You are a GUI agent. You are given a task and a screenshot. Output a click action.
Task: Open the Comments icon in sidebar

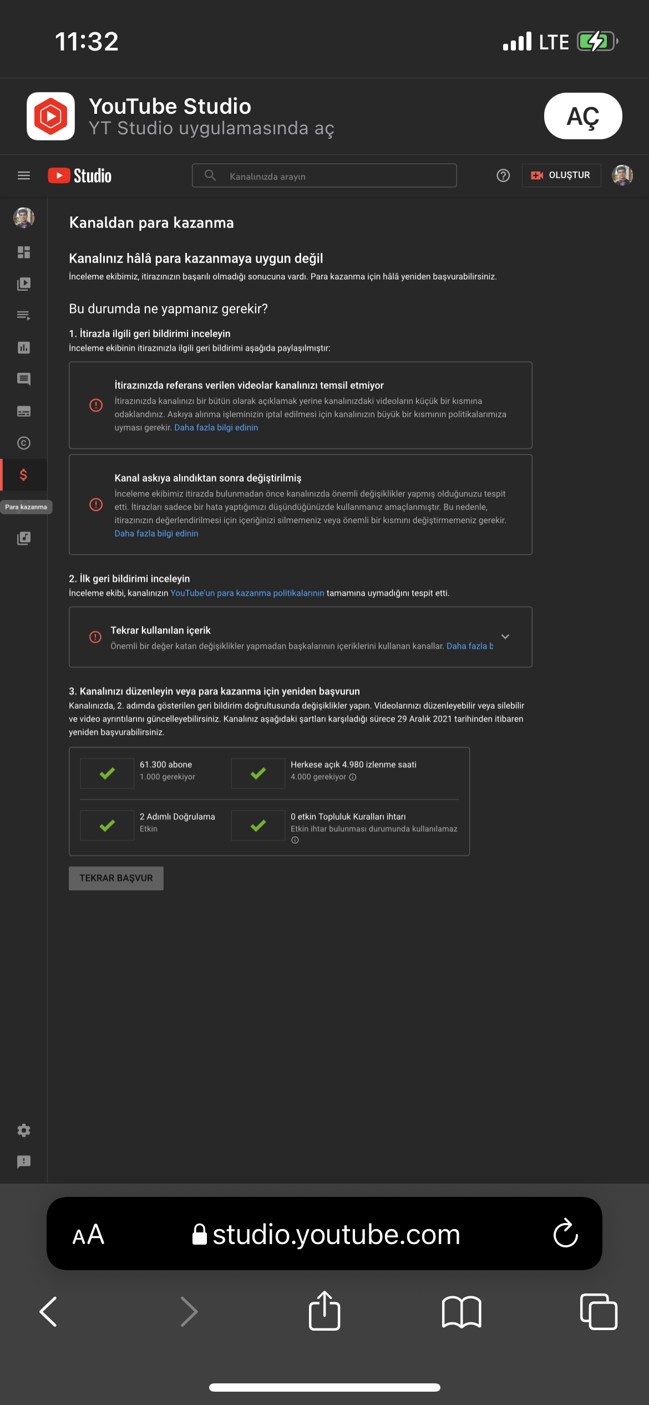pyautogui.click(x=24, y=379)
